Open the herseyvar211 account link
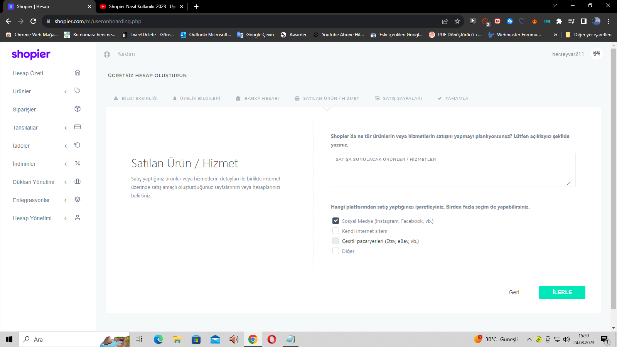This screenshot has height=347, width=617. (x=568, y=54)
